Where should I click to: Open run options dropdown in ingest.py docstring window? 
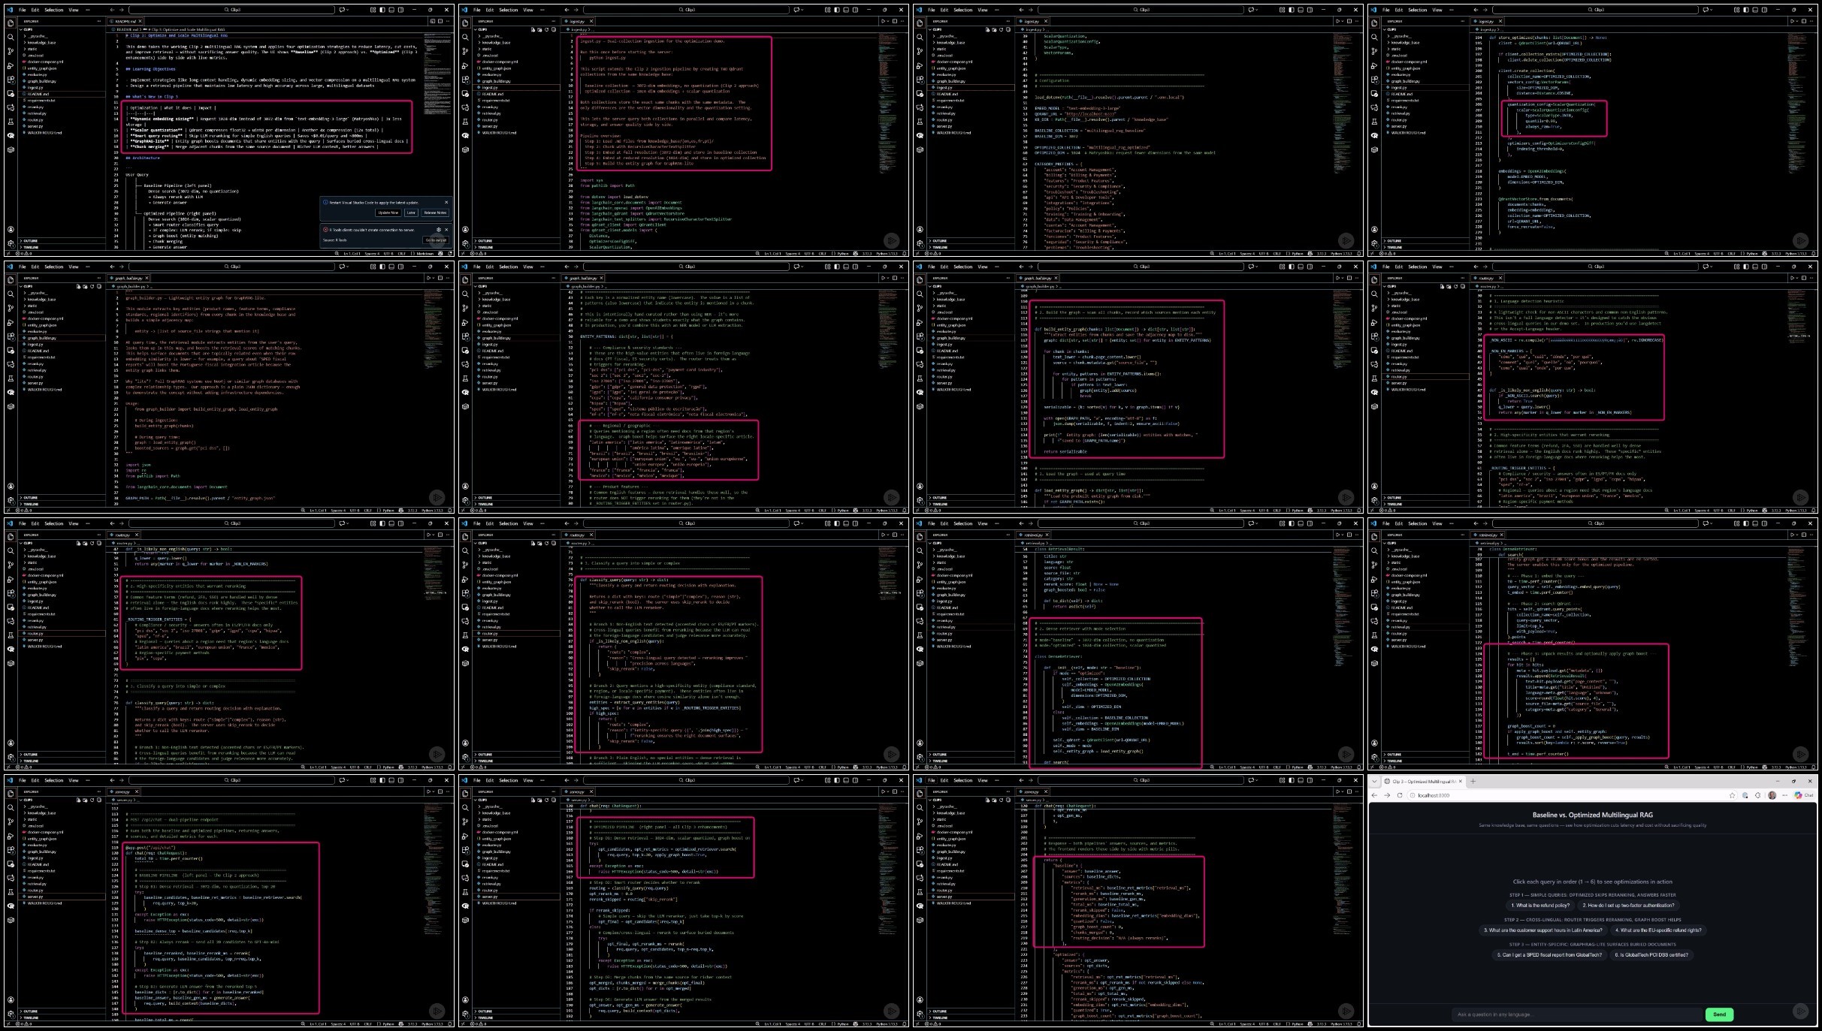pos(888,21)
